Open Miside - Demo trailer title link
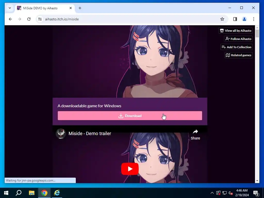This screenshot has height=198, width=264. tap(90, 134)
